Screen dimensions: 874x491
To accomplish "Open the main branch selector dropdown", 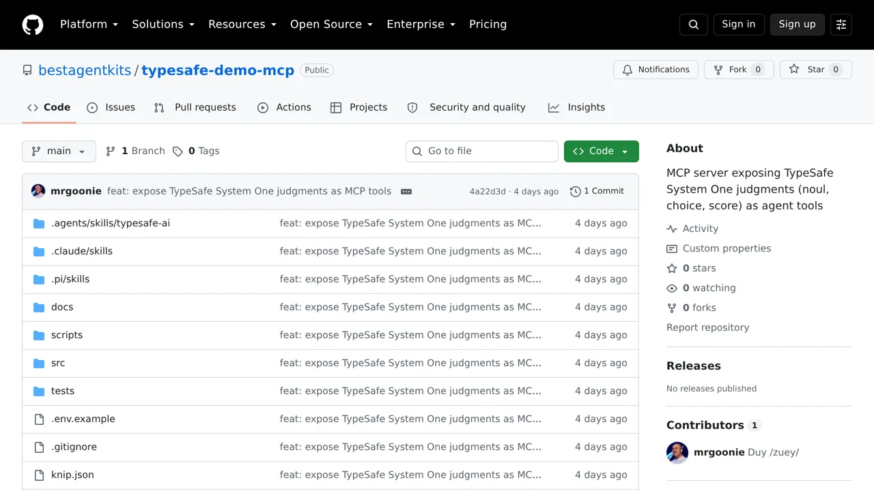I will [59, 151].
